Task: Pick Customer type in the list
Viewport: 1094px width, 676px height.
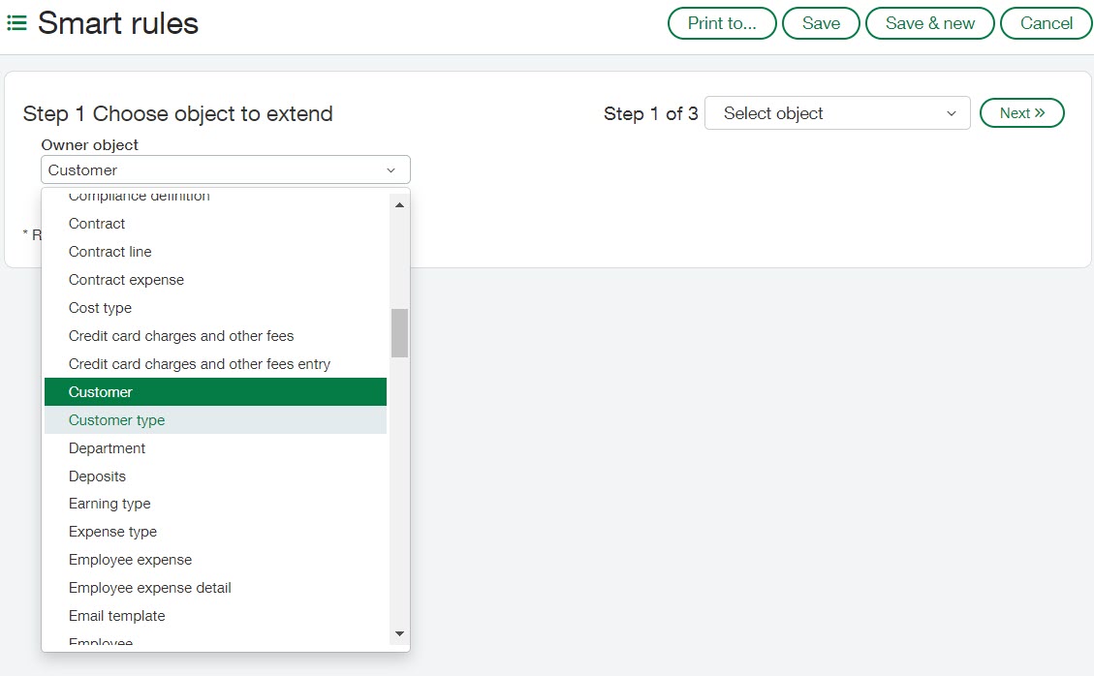Action: pyautogui.click(x=117, y=420)
